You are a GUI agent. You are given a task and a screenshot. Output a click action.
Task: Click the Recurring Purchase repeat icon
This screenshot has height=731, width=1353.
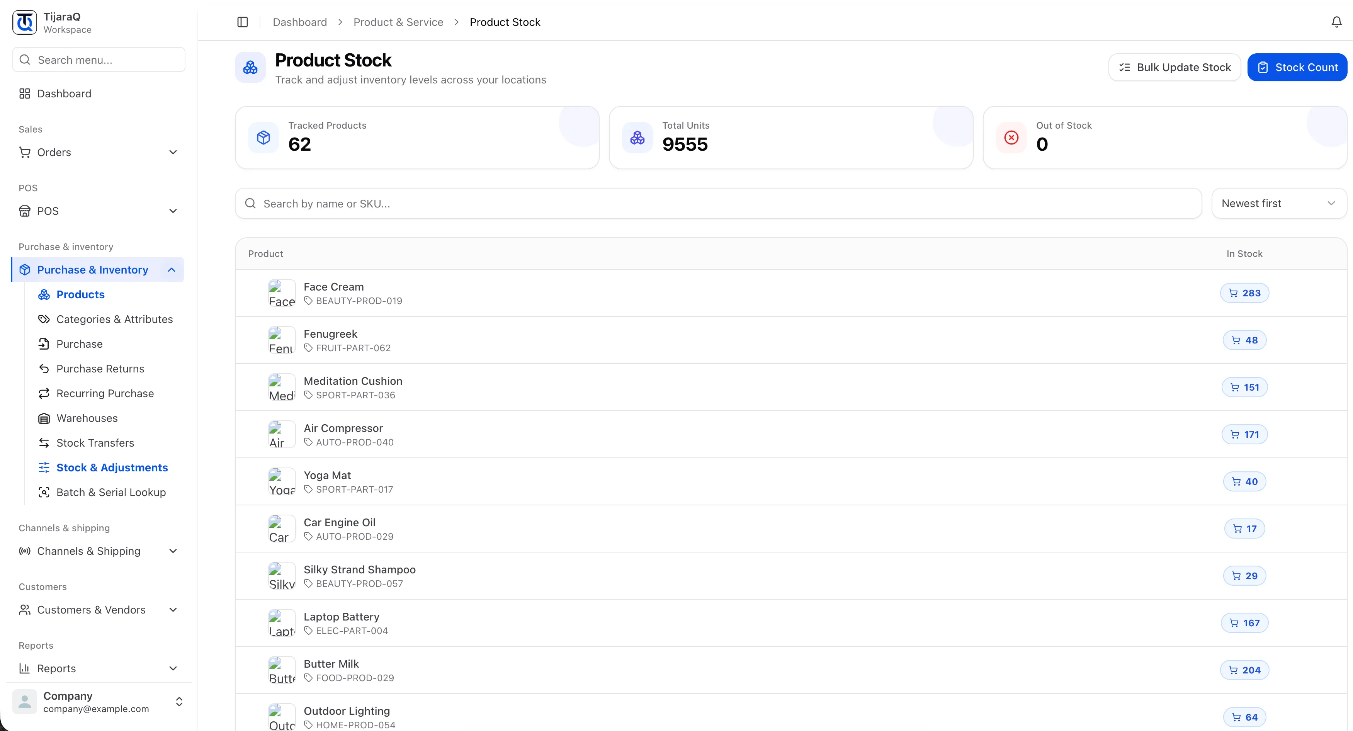(x=44, y=394)
